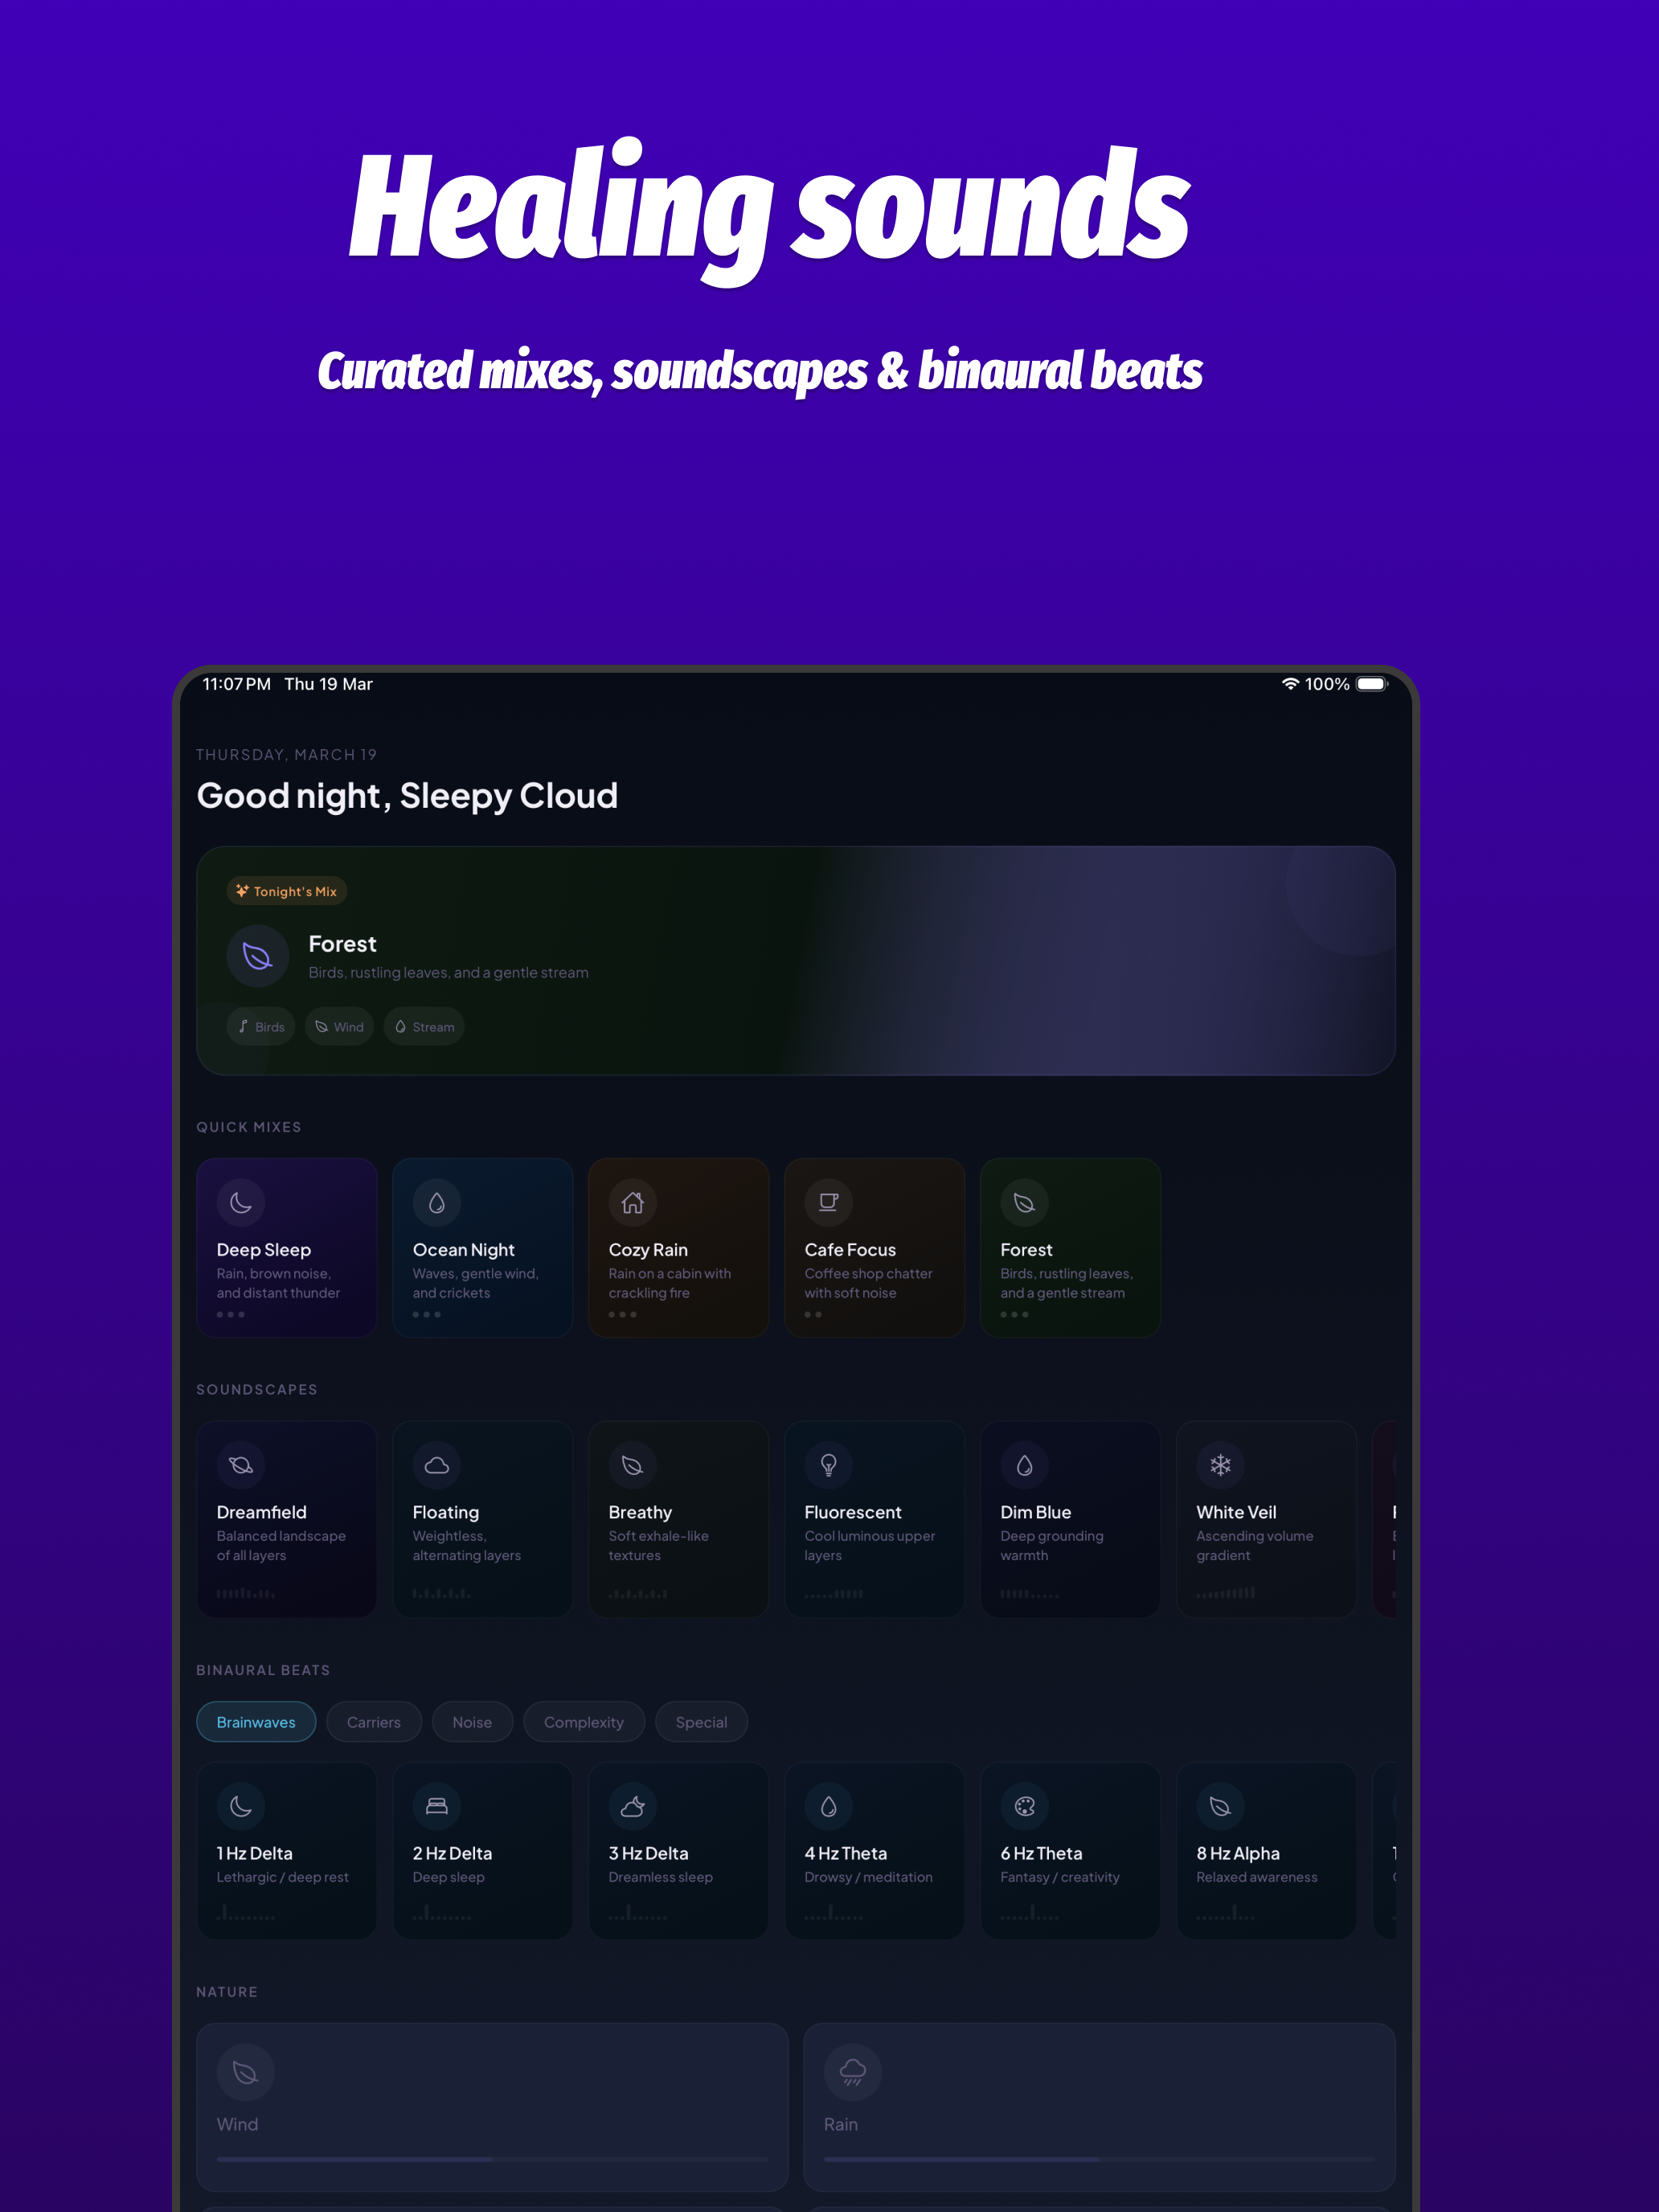Tap the Birds layer chip
1659x2212 pixels.
coord(261,1027)
